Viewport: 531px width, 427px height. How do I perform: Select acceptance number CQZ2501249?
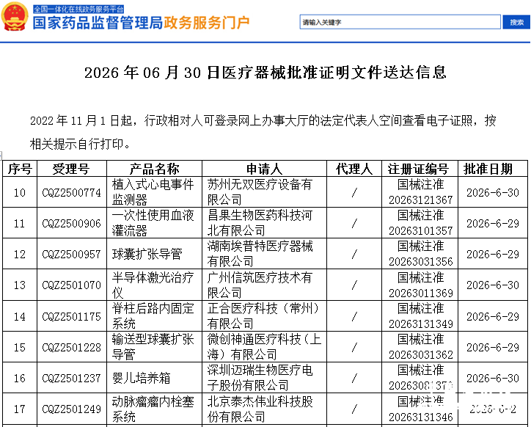coord(71,409)
